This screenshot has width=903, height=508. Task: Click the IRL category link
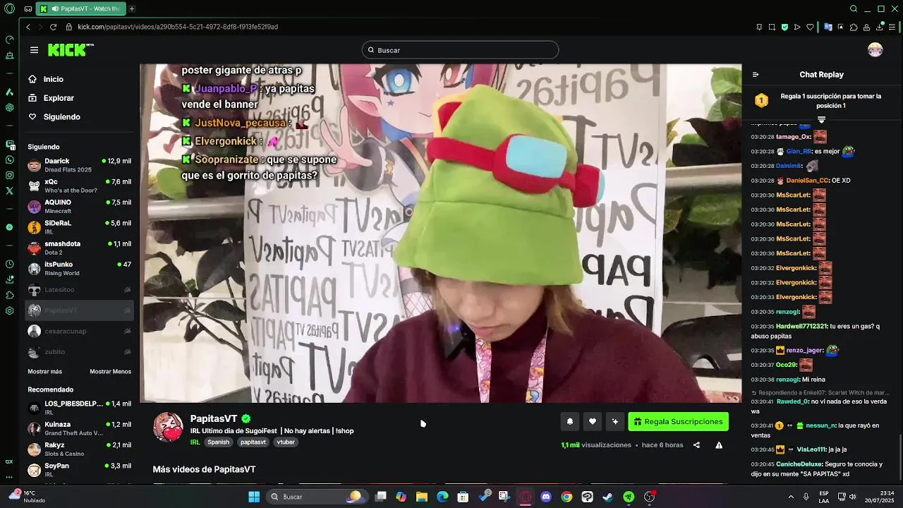point(195,442)
